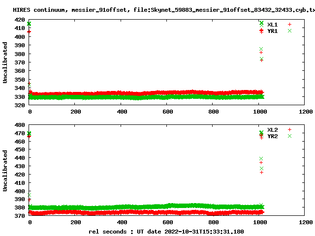Image resolution: width=315 pixels, height=236 pixels.
Task: Click the 800 x-axis label under bottom plot
Action: pos(213,222)
